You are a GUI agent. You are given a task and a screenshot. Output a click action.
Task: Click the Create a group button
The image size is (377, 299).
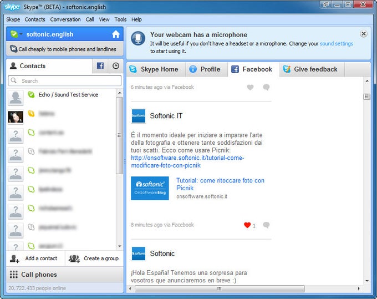click(94, 259)
